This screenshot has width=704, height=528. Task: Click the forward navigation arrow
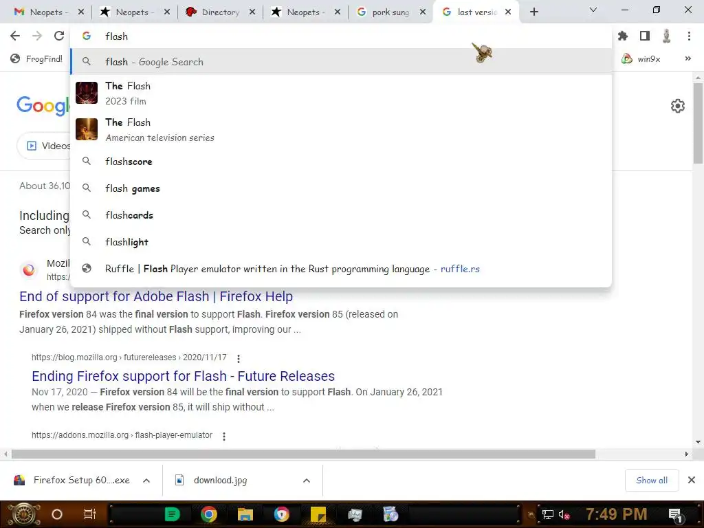pyautogui.click(x=37, y=36)
